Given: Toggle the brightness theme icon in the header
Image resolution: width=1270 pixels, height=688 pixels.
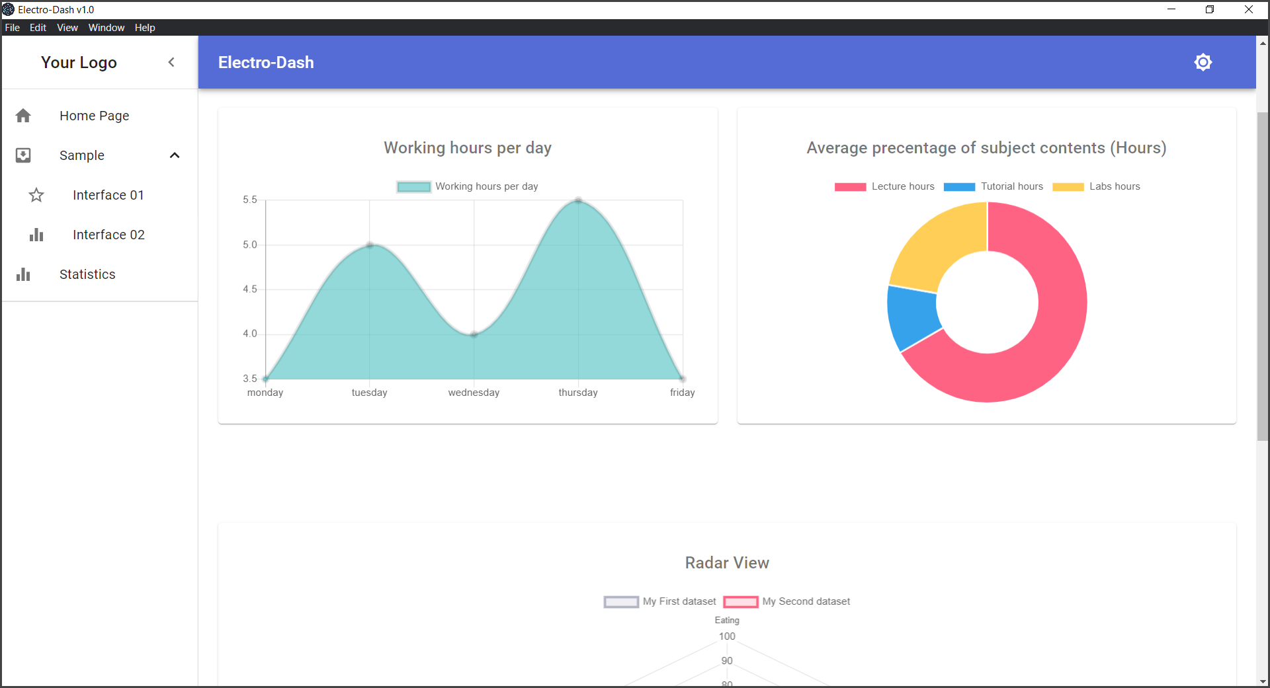Looking at the screenshot, I should (1203, 62).
